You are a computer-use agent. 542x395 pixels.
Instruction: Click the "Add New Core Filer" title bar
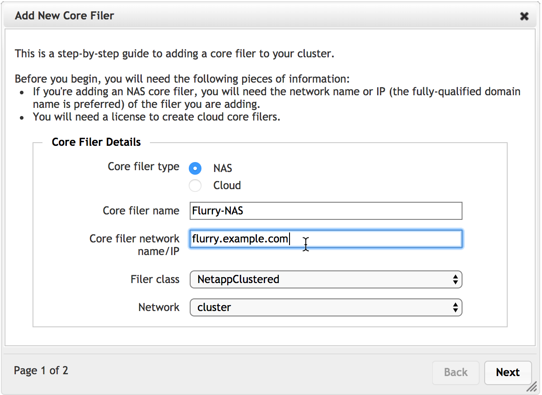click(65, 16)
